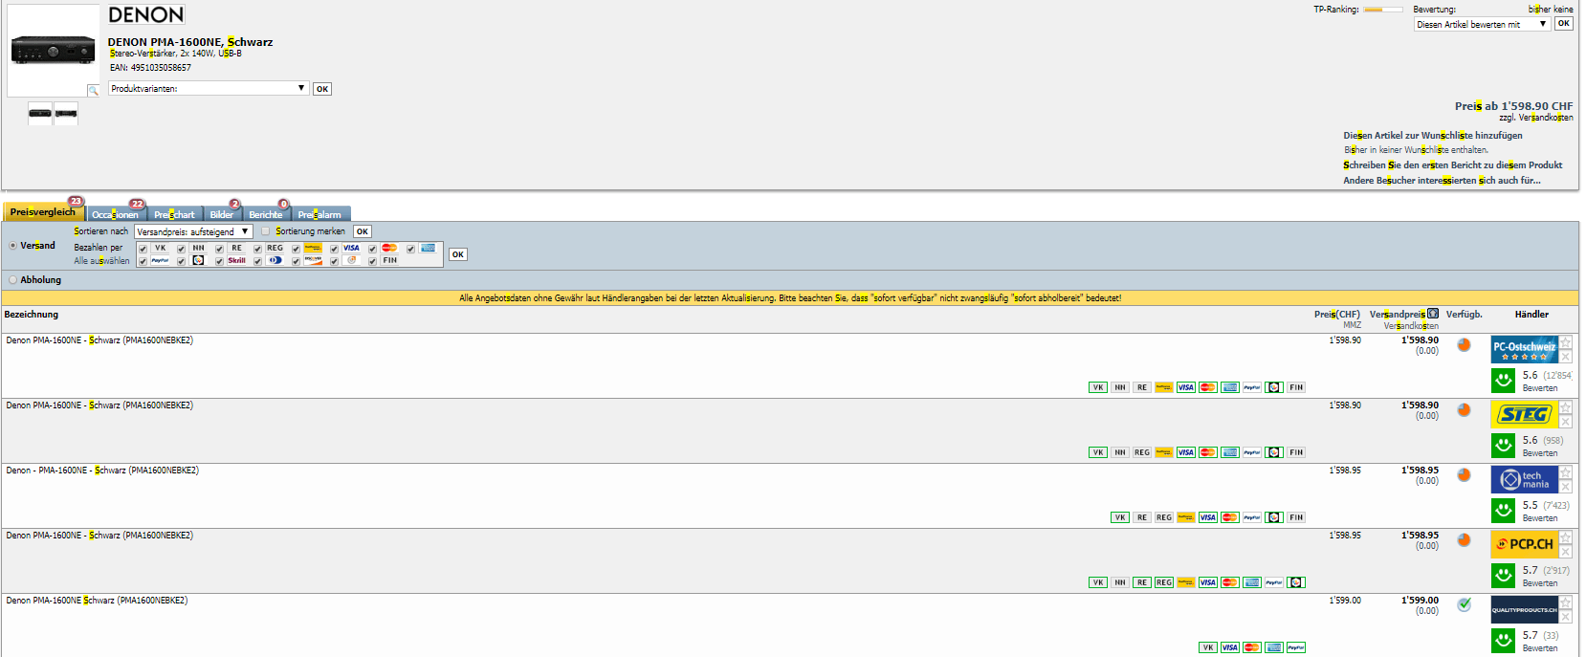Click the star icon beside PC-Ostschweiz logo
Image resolution: width=1586 pixels, height=657 pixels.
pyautogui.click(x=1565, y=342)
